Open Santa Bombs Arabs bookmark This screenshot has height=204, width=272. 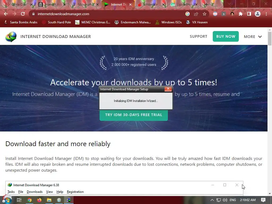coord(21,22)
